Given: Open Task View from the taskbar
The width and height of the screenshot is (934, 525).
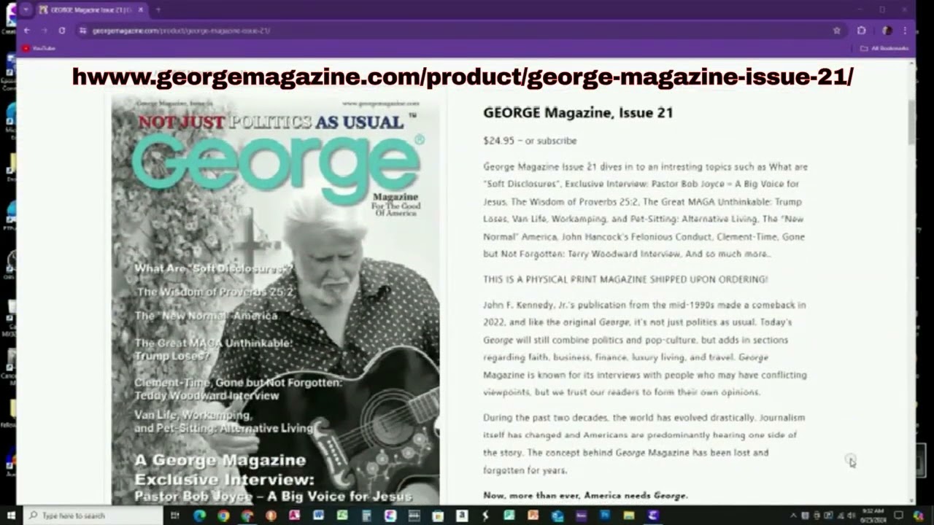Looking at the screenshot, I should click(175, 516).
